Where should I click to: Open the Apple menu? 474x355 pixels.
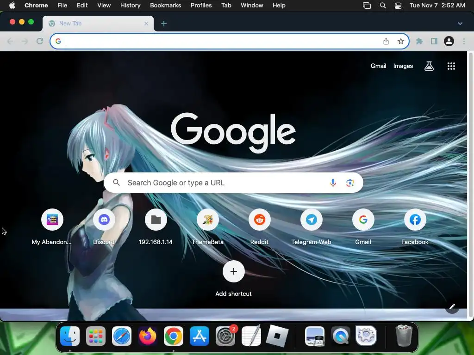click(x=12, y=5)
